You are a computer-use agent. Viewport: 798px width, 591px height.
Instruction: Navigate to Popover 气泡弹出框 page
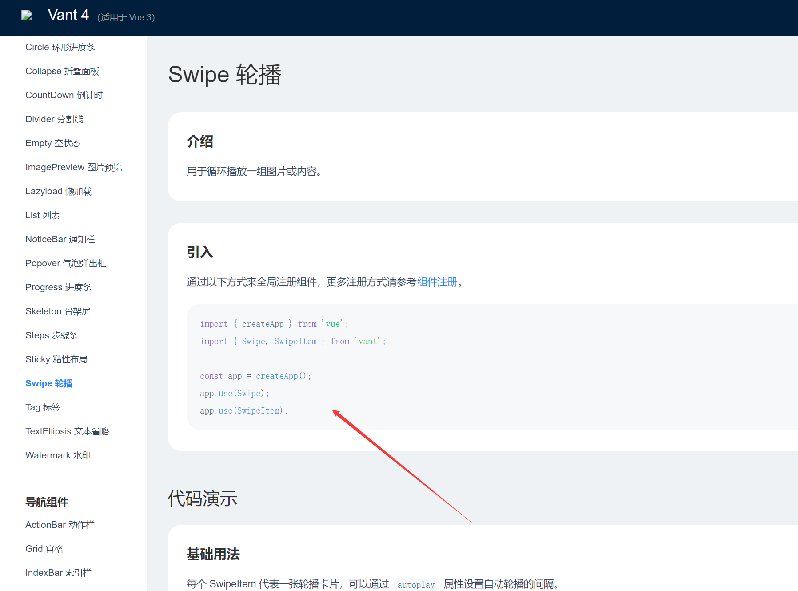pyautogui.click(x=66, y=263)
